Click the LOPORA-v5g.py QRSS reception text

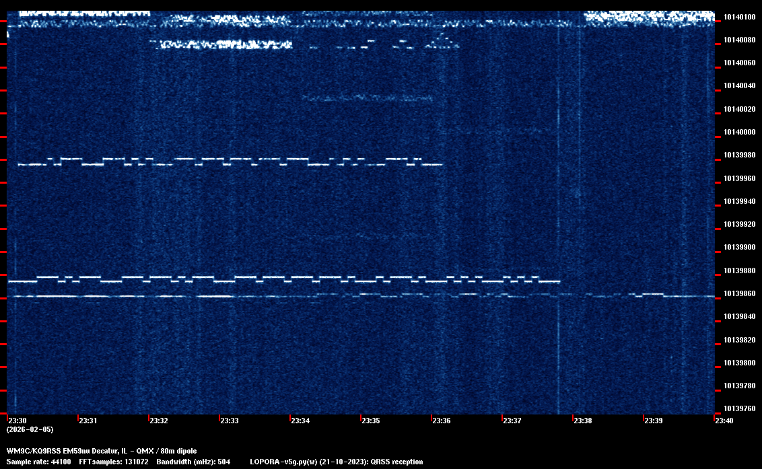click(x=336, y=462)
